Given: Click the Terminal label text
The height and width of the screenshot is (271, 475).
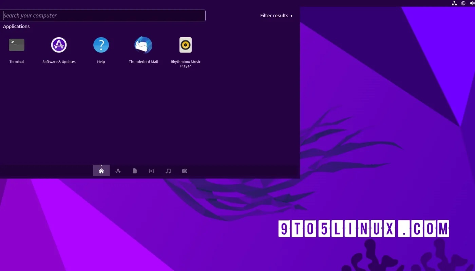Looking at the screenshot, I should (17, 62).
